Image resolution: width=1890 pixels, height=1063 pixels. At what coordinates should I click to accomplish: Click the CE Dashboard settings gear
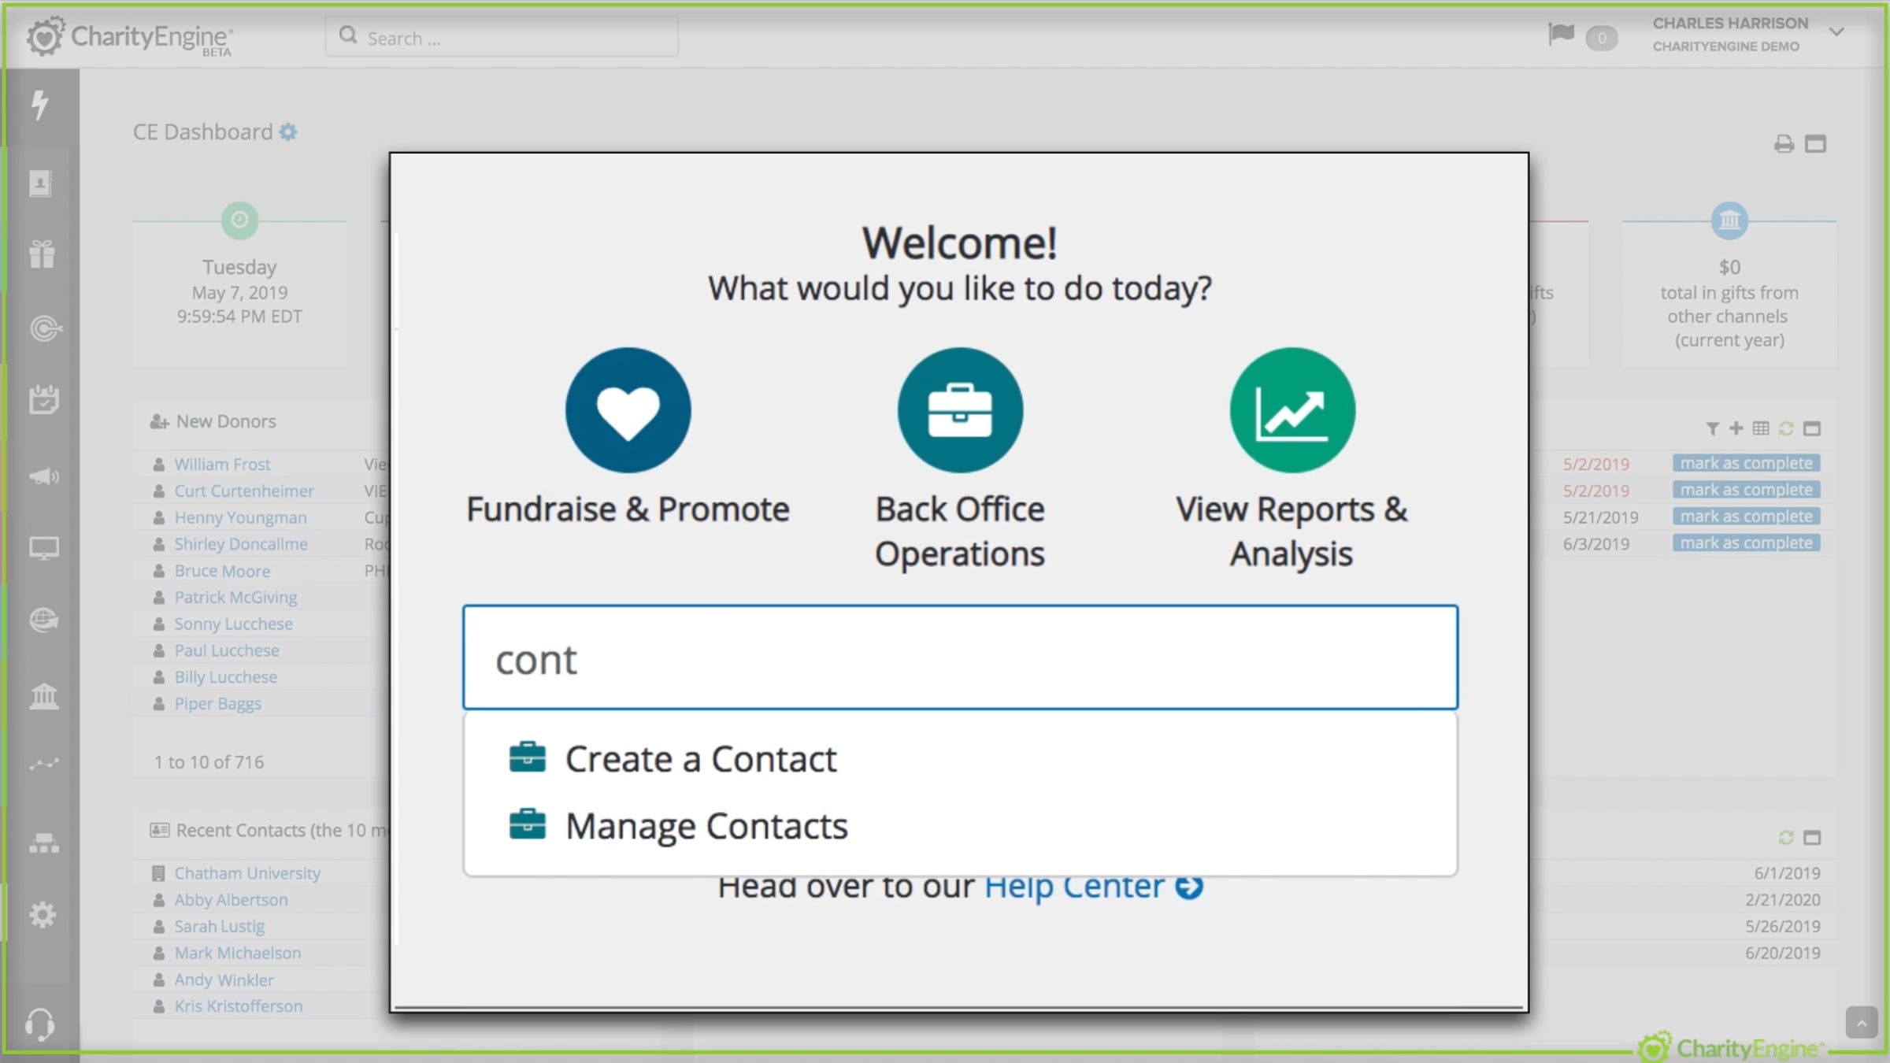tap(288, 132)
